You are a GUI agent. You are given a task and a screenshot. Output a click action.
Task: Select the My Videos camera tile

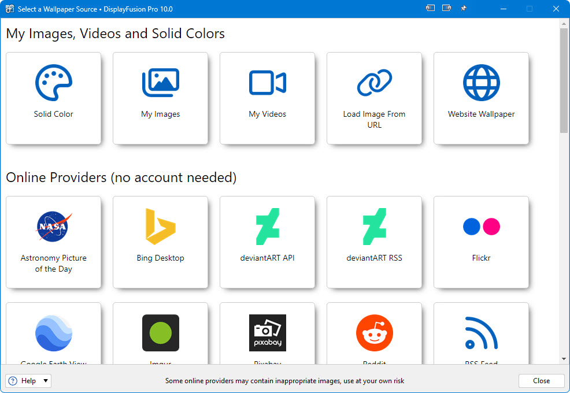click(267, 98)
